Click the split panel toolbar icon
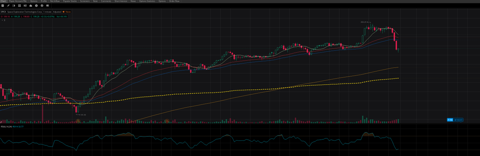The image size is (480, 156). click(48, 6)
